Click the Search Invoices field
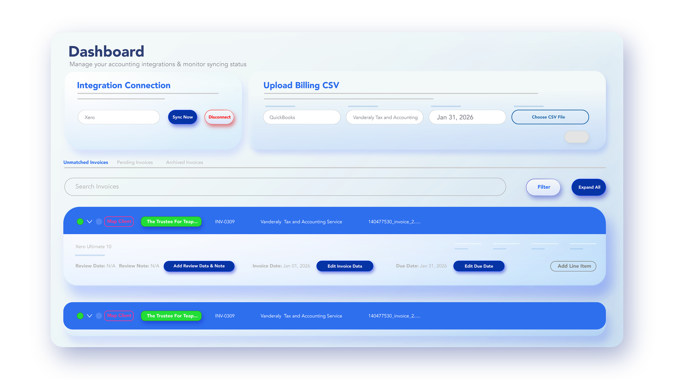Viewport: 674px width, 379px height. click(x=285, y=187)
